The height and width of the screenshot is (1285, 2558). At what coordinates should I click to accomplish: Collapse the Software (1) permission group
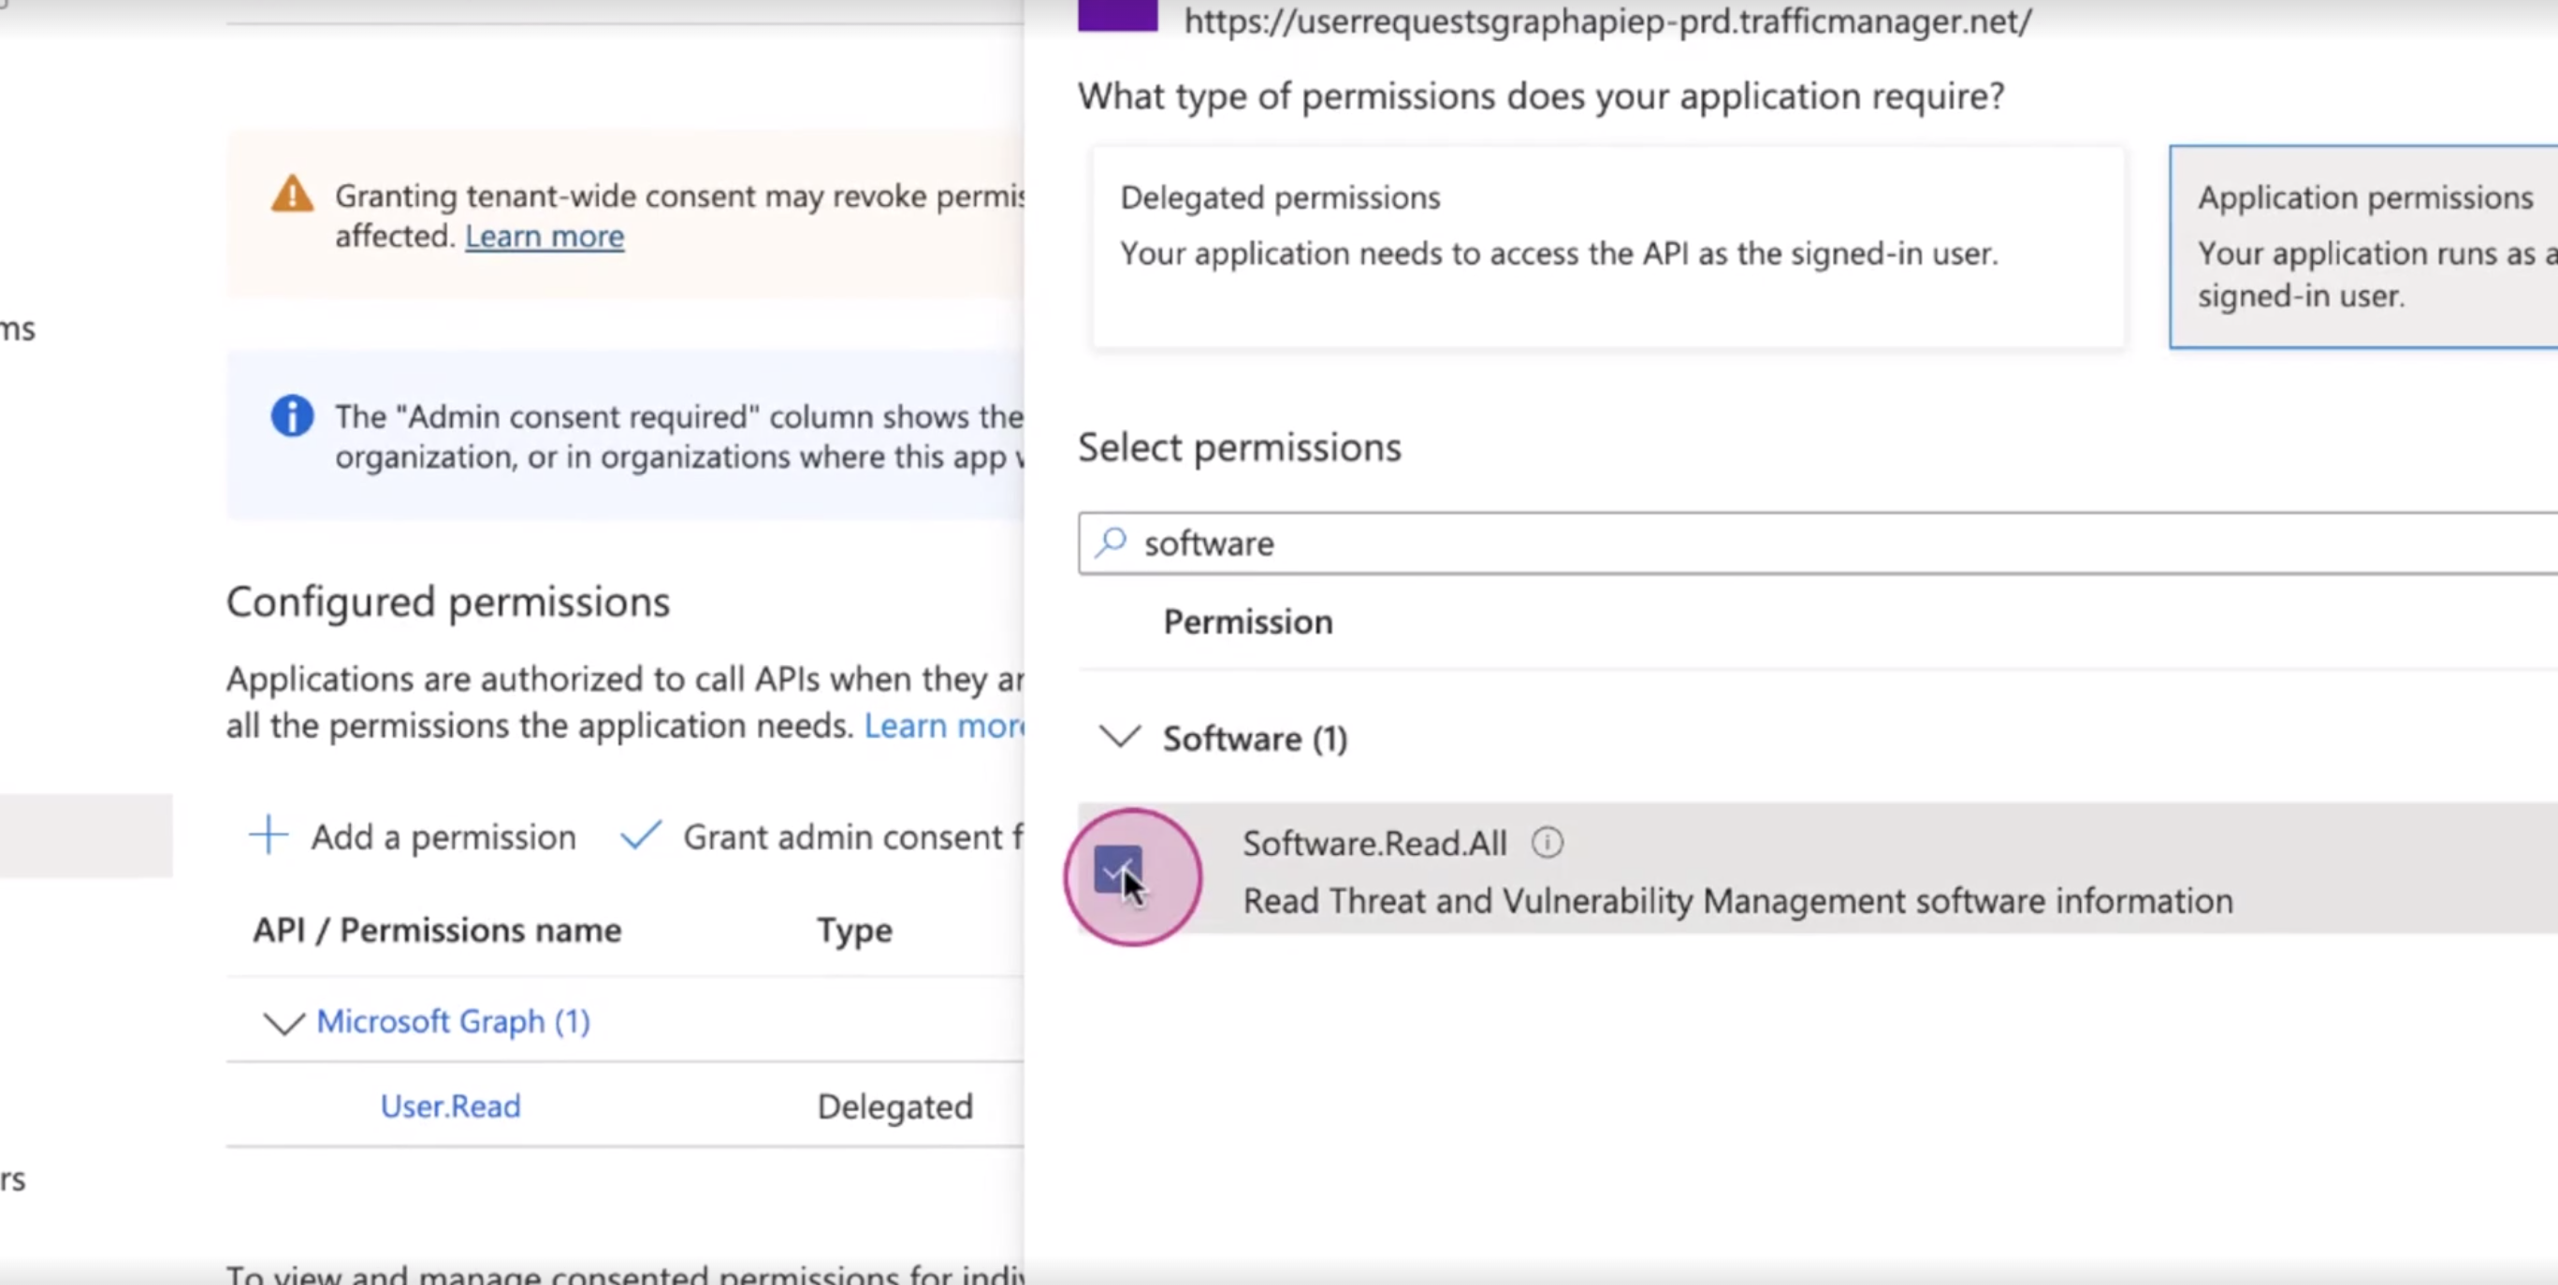(1120, 736)
